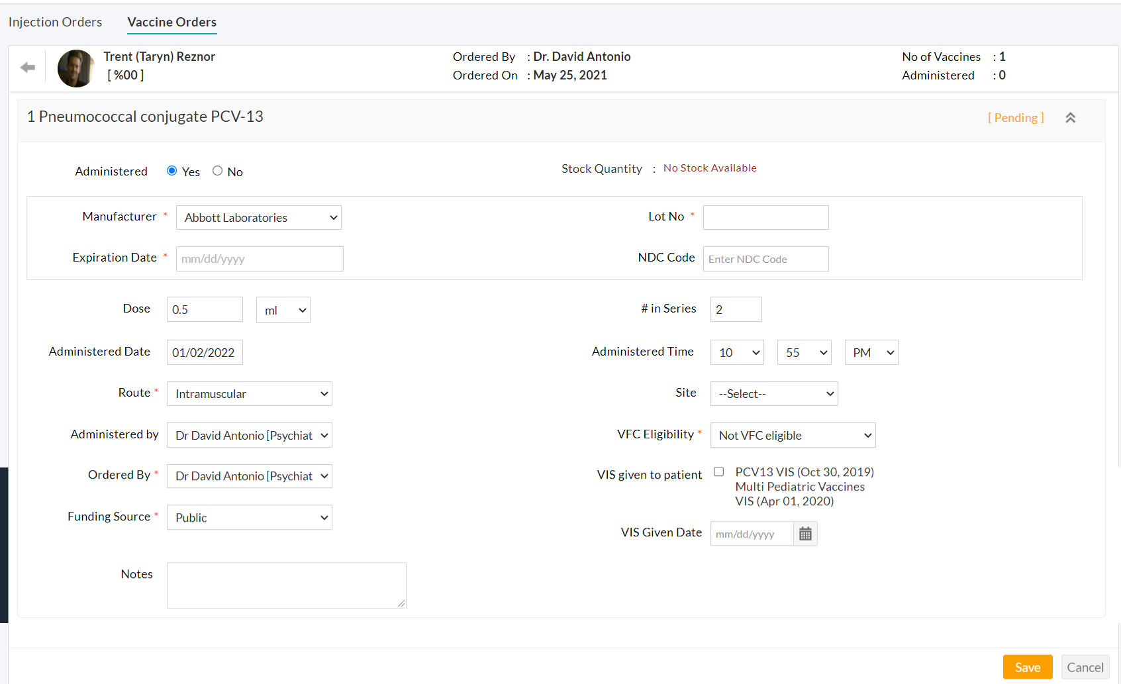Select the Administered Yes radio button
The image size is (1121, 684).
click(x=172, y=171)
